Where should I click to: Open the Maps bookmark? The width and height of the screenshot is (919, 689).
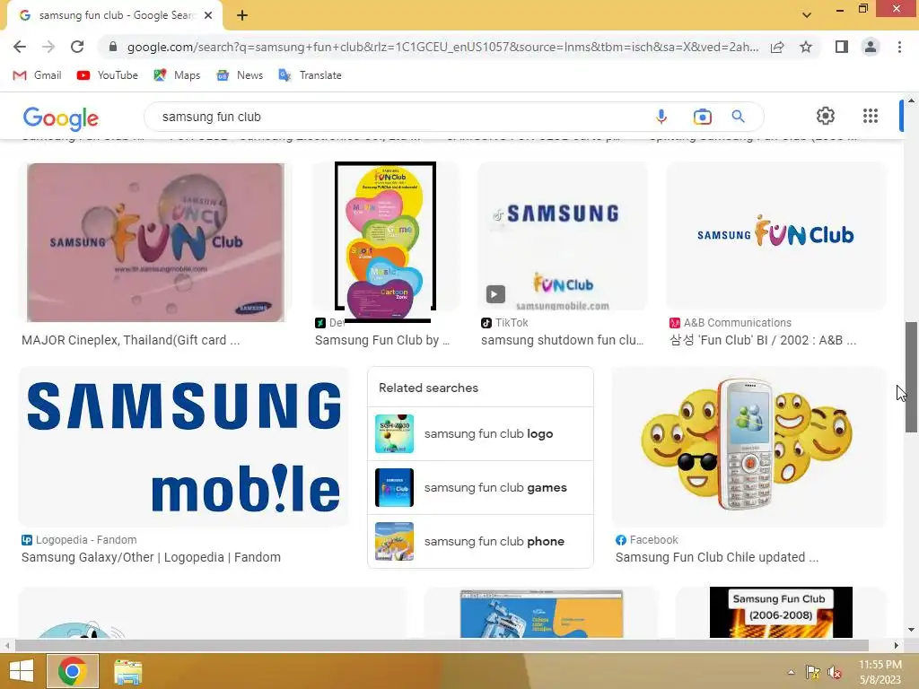coord(177,75)
